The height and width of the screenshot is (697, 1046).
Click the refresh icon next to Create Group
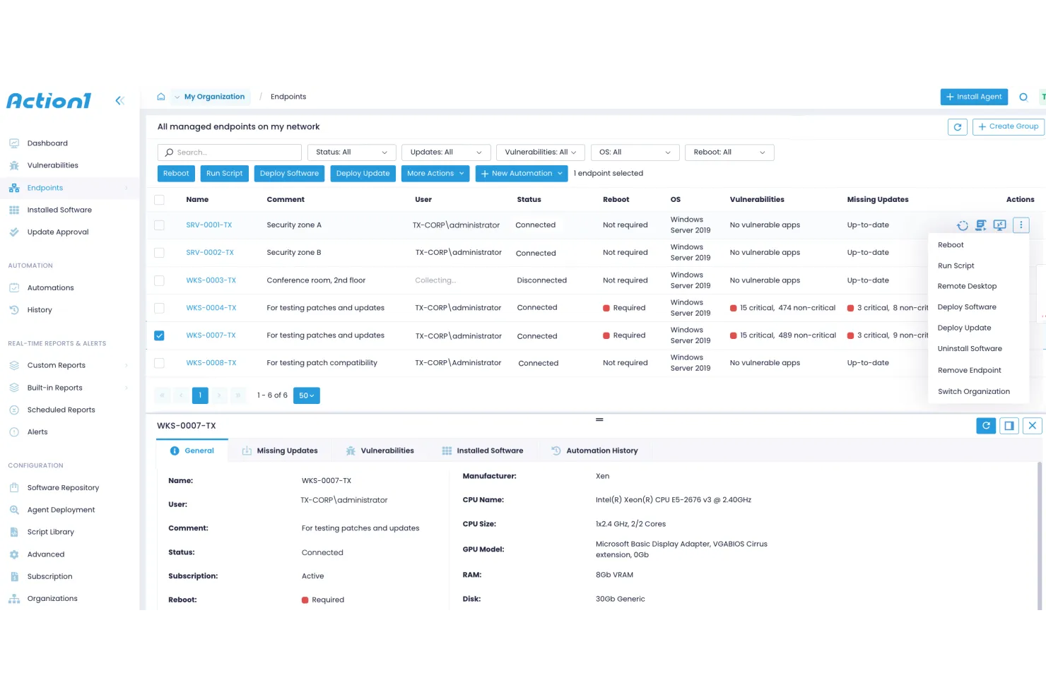[958, 126]
